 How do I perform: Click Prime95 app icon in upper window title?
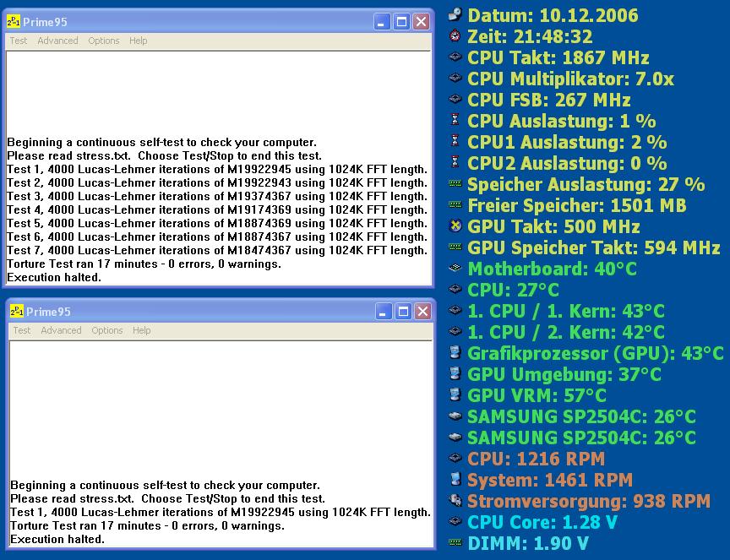point(14,21)
